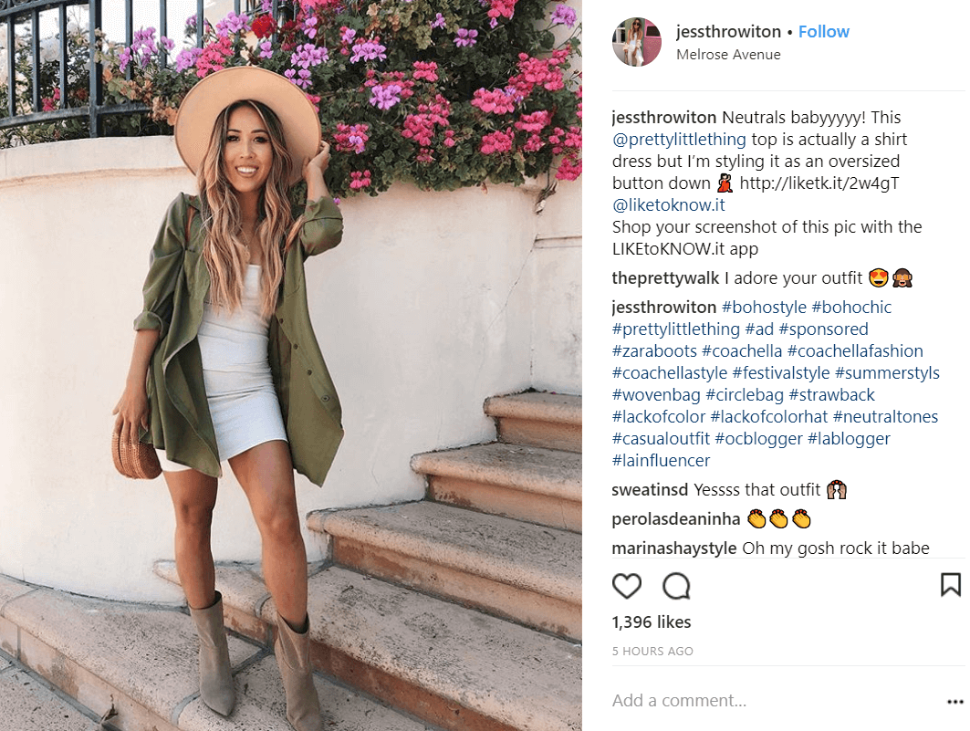This screenshot has height=731, width=970.
Task: View marinashaystyle commenter profile
Action: pyautogui.click(x=673, y=548)
